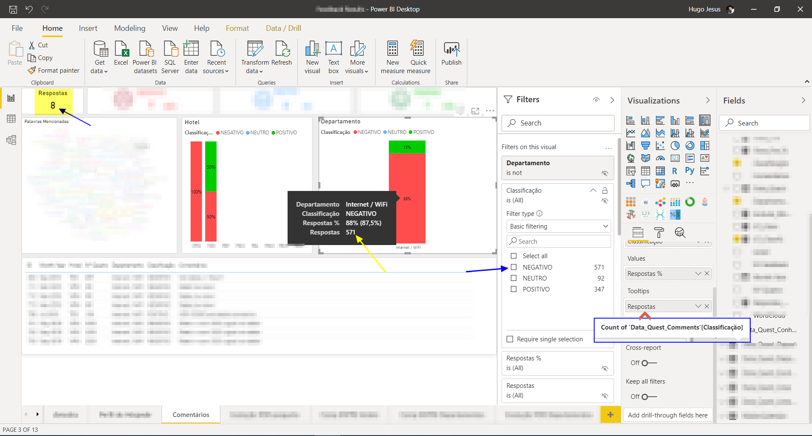Screen dimensions: 812x436
Task: Choose the slicer visual icon
Action: click(631, 171)
